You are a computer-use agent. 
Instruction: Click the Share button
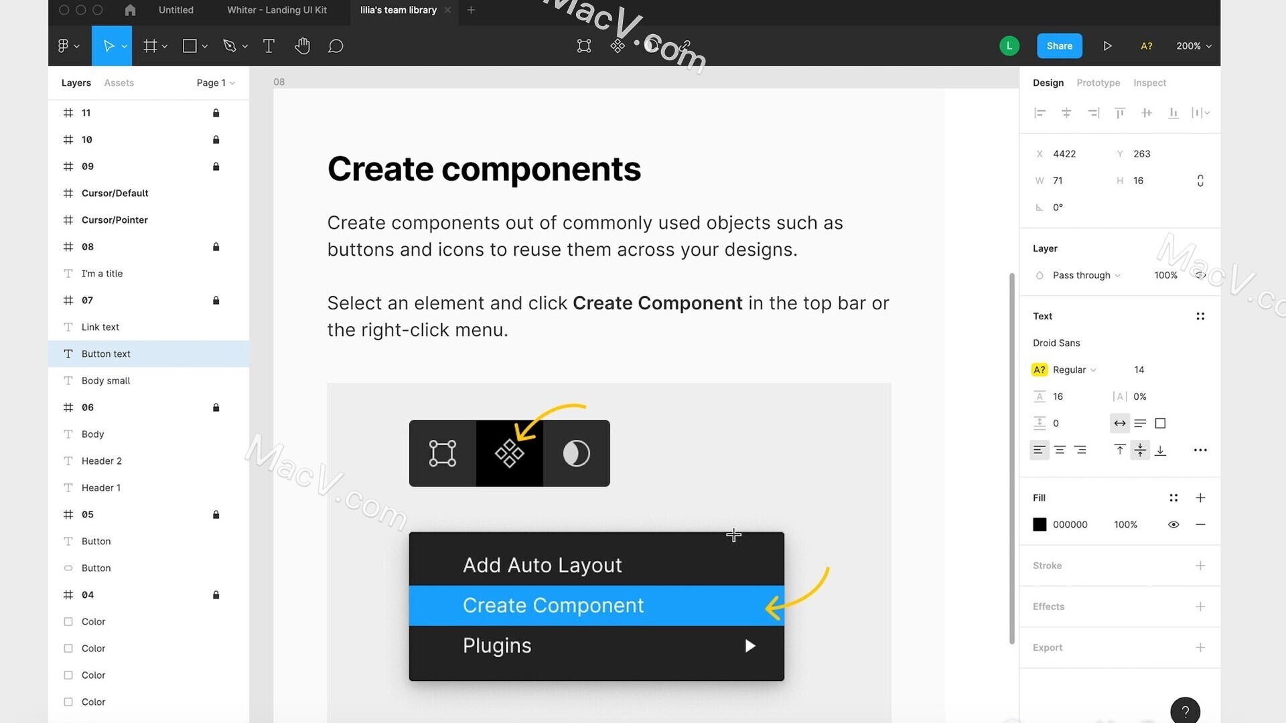point(1059,45)
